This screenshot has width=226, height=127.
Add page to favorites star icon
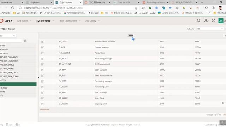[136, 8]
